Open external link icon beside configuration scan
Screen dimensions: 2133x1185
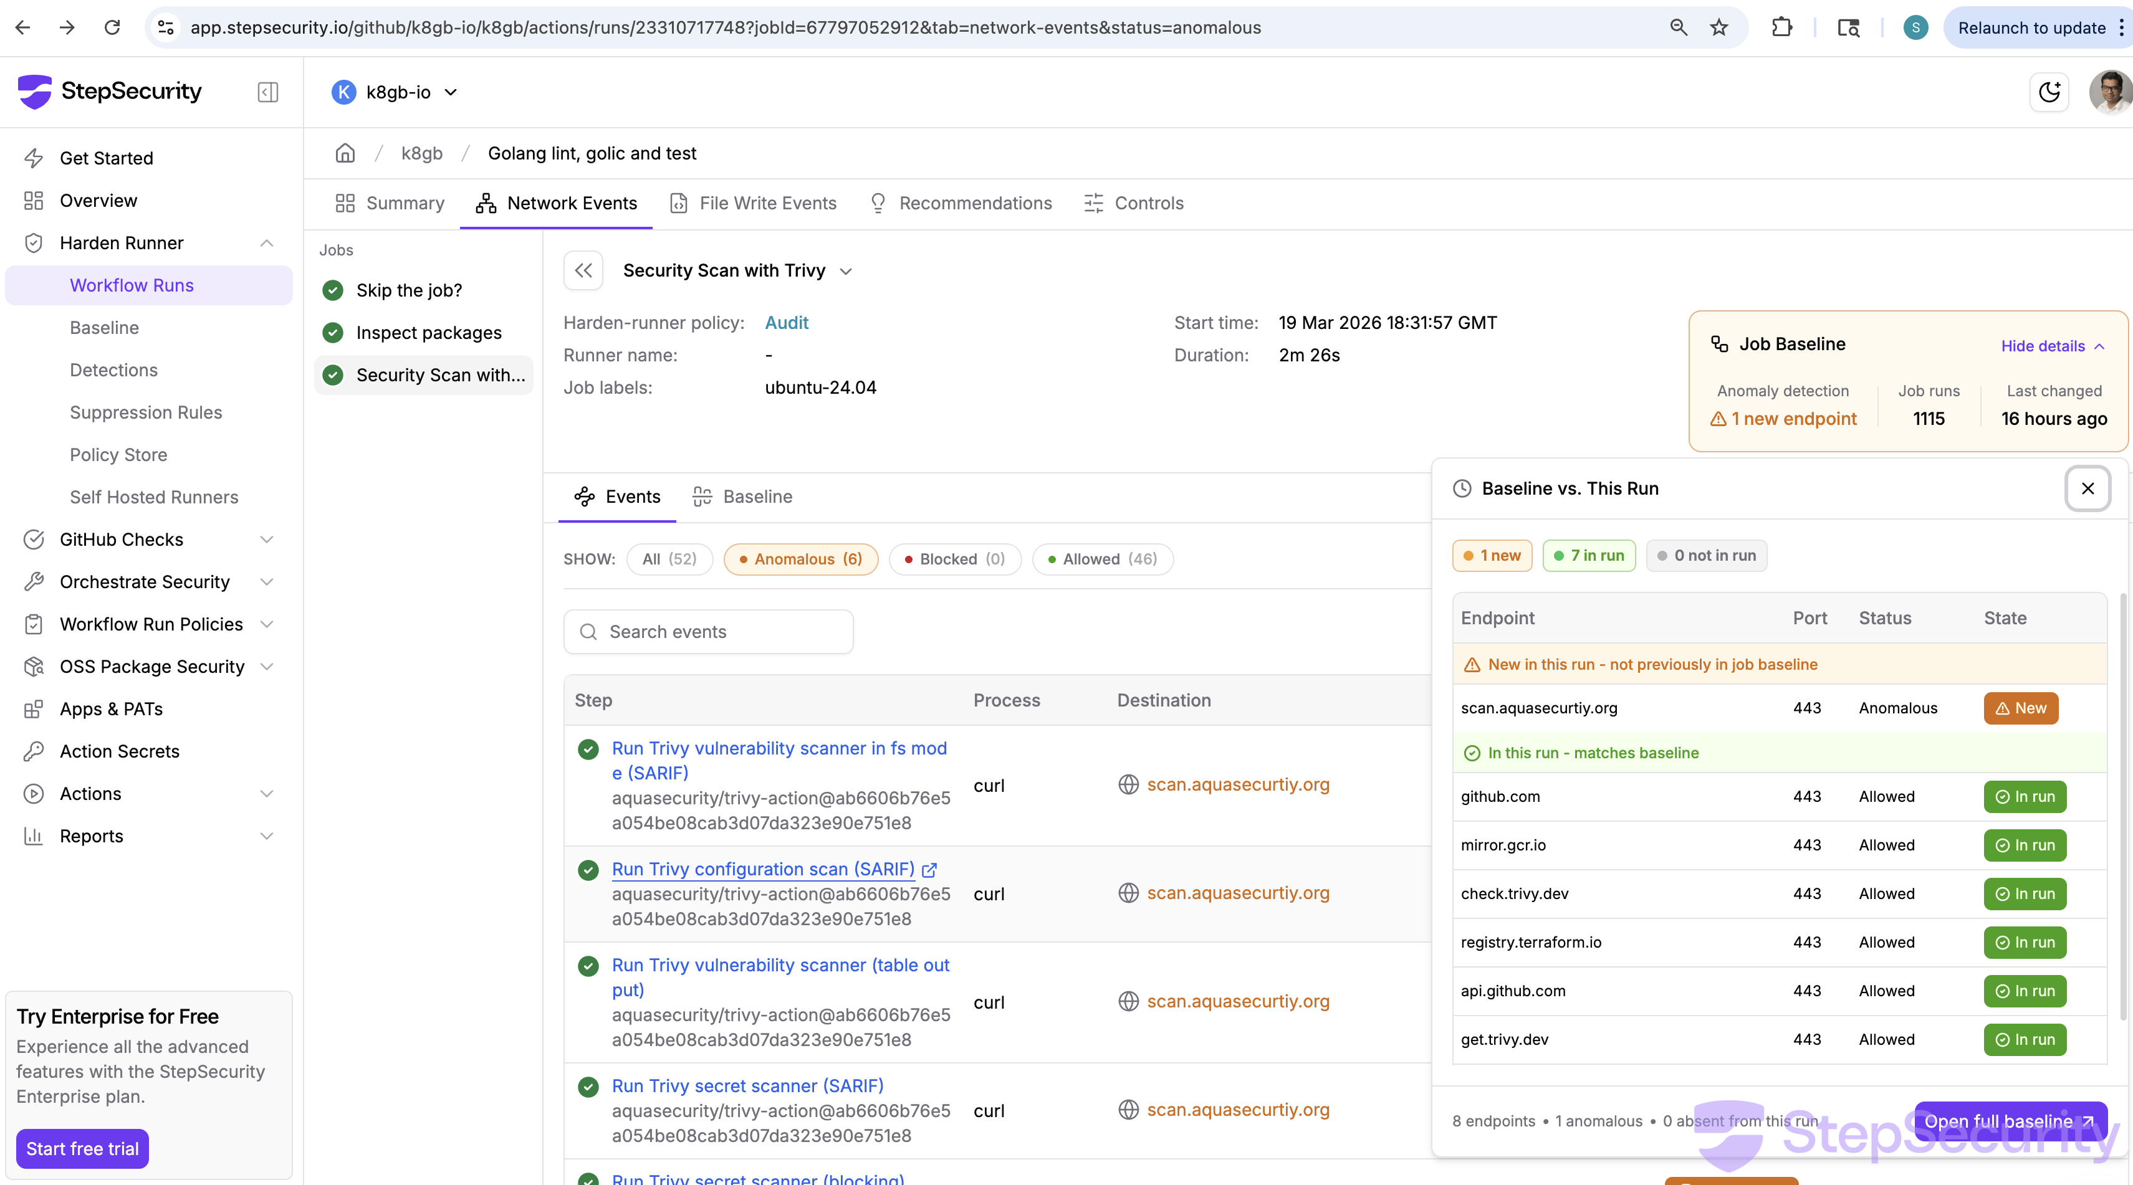pyautogui.click(x=929, y=870)
